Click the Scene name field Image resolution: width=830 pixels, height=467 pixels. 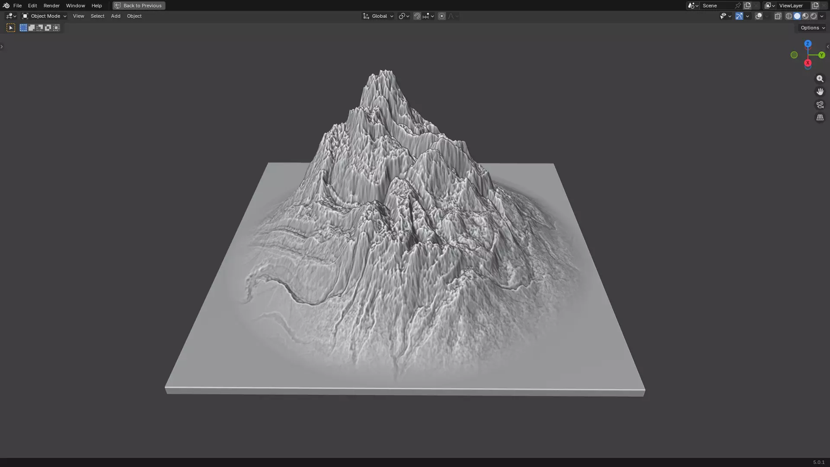[x=717, y=6]
